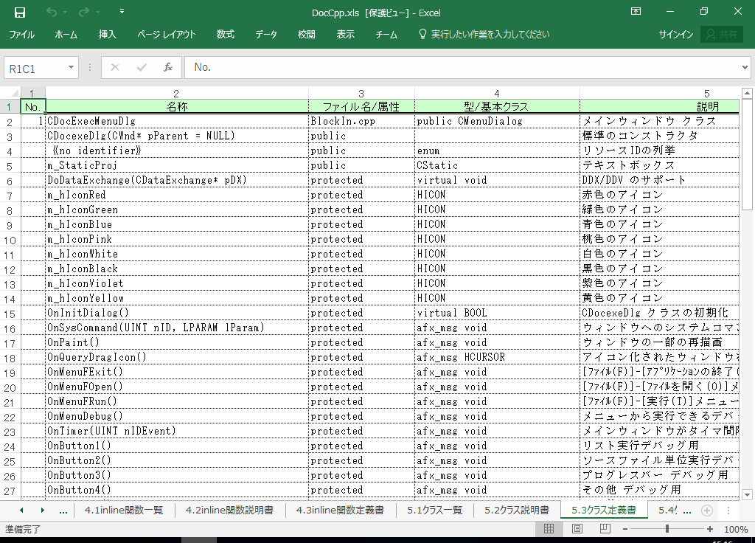This screenshot has width=755, height=543.
Task: Click the Undo arrow icon
Action: tap(51, 12)
